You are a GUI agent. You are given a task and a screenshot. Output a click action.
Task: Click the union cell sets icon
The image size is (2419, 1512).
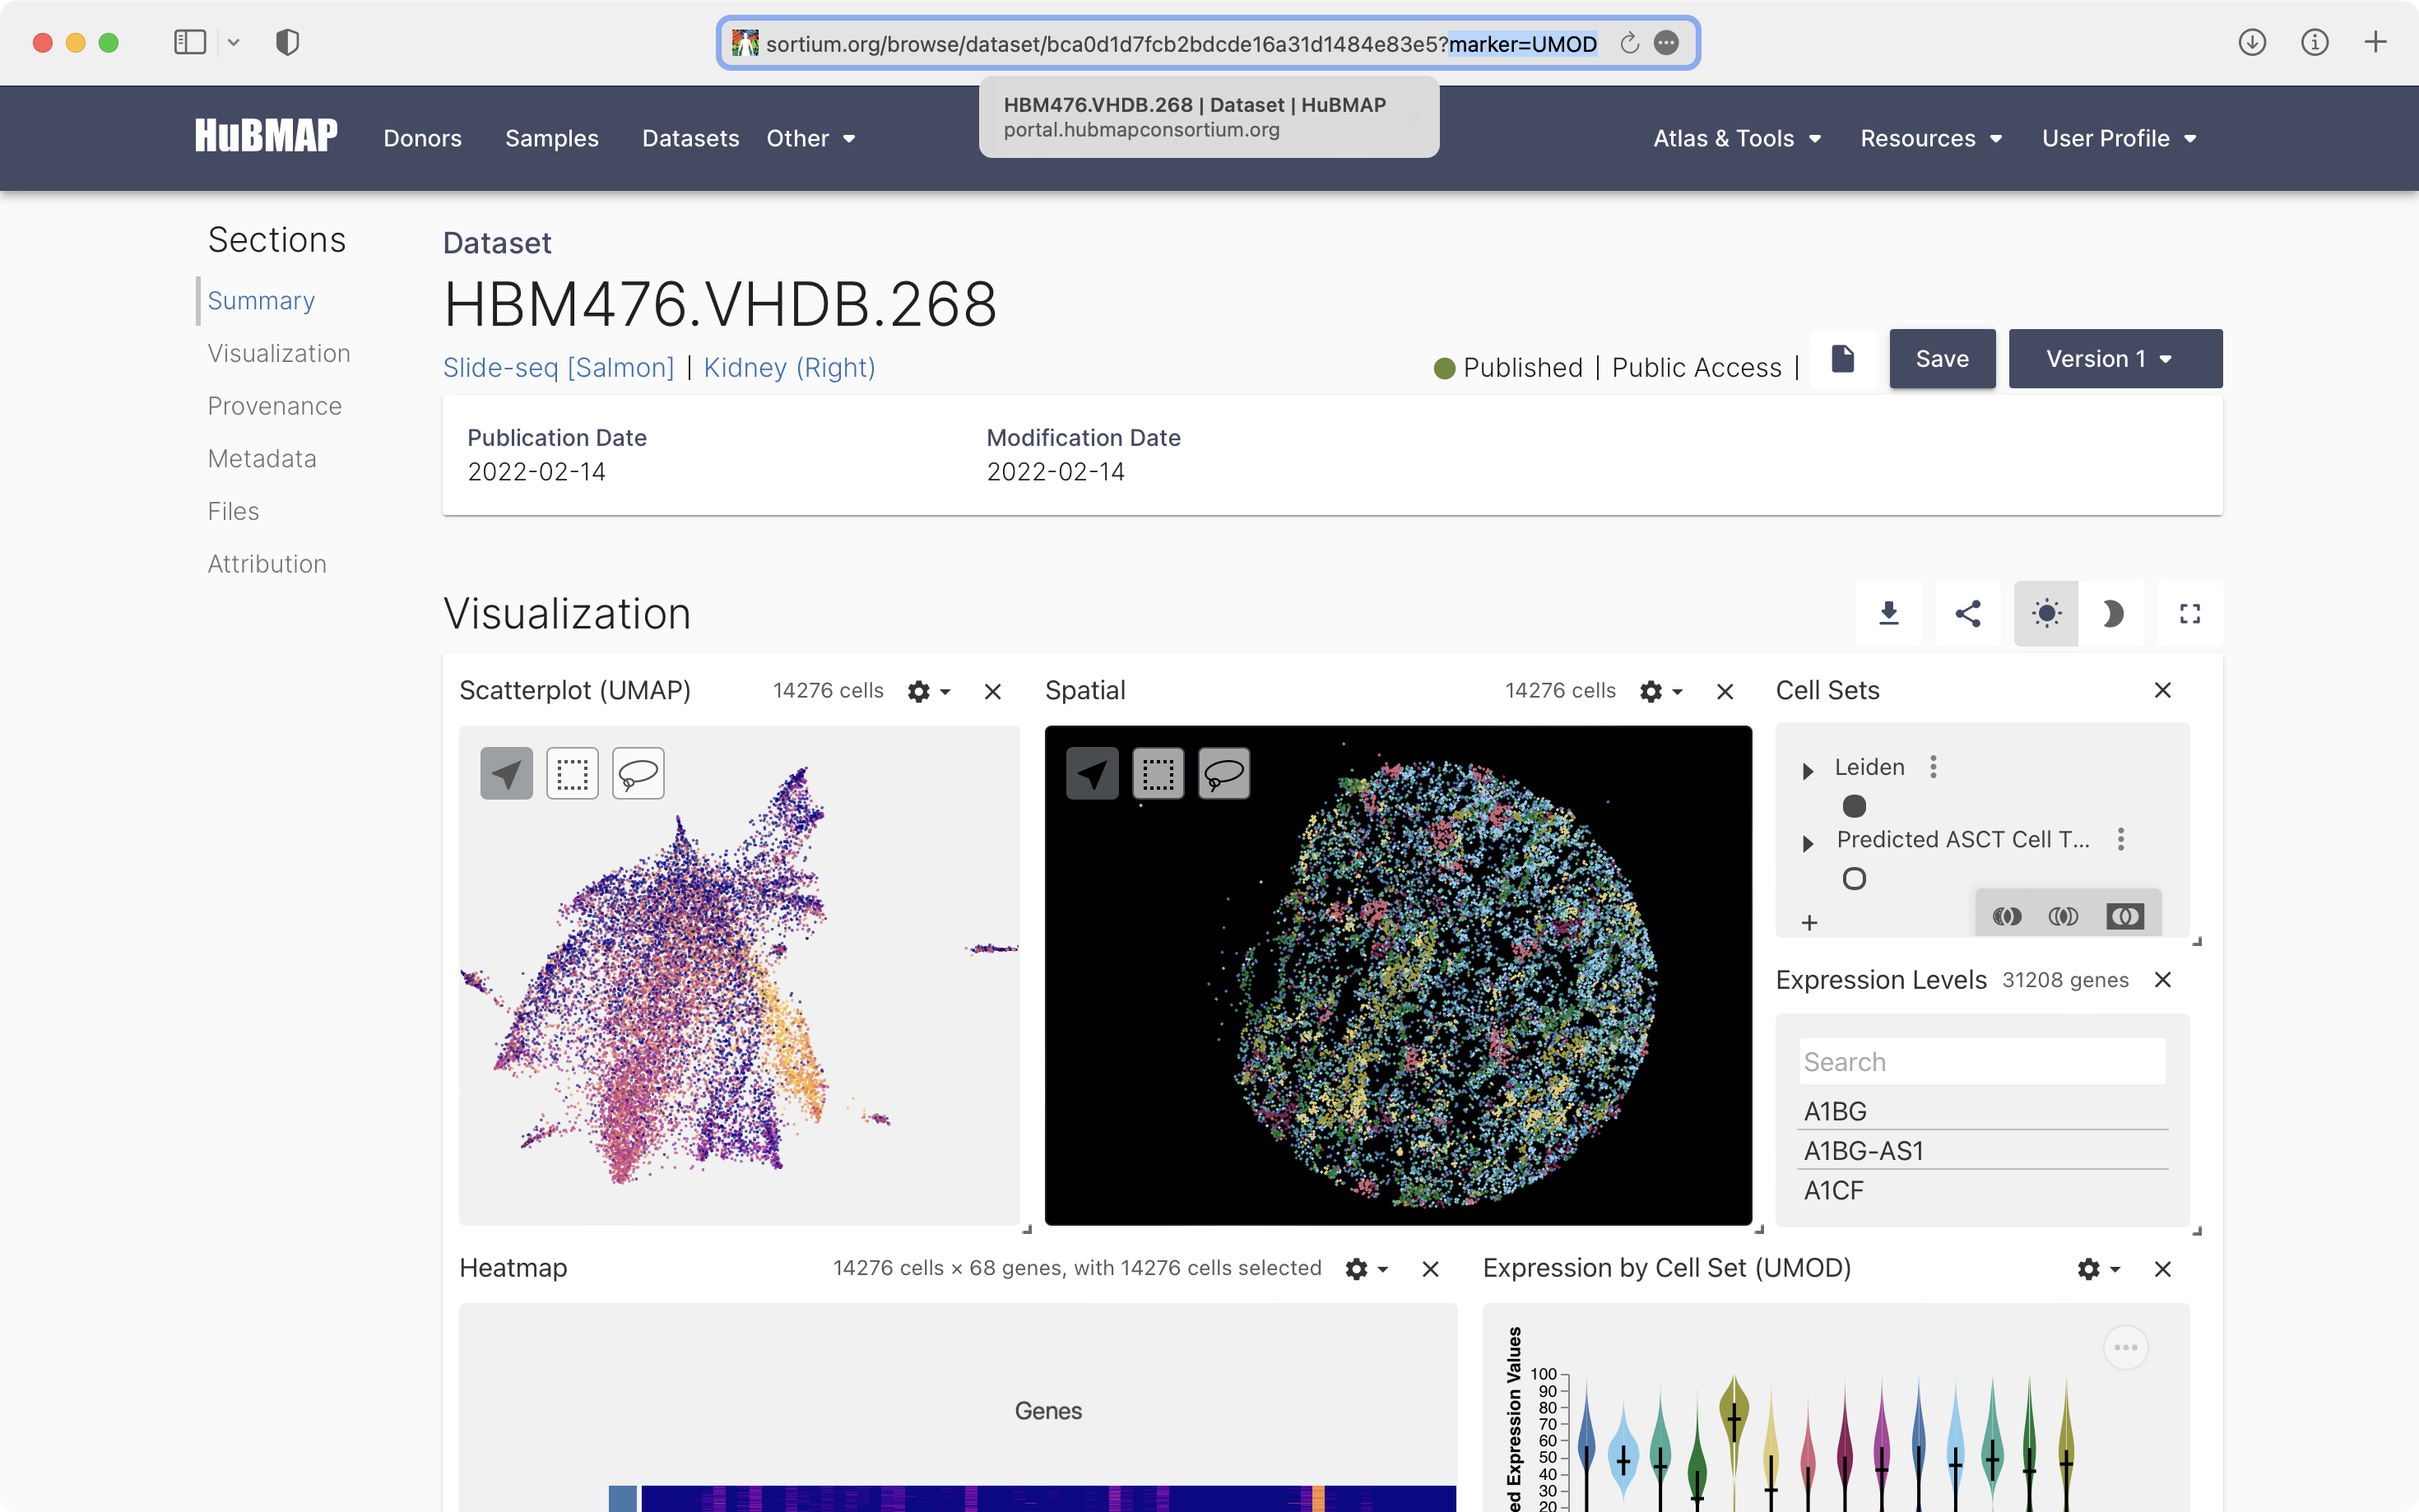point(2007,916)
